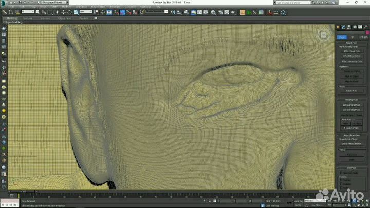Activate the Select and Rotate tool
Image resolution: width=370 pixels, height=208 pixels.
point(69,12)
